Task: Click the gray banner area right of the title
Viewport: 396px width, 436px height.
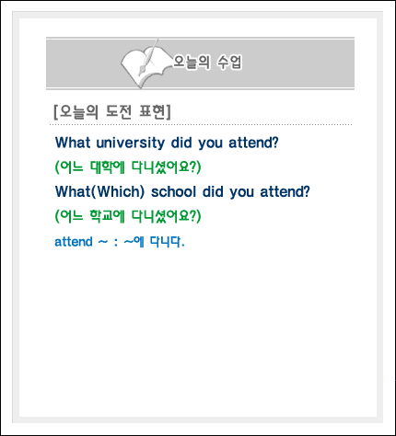Action: pos(297,63)
